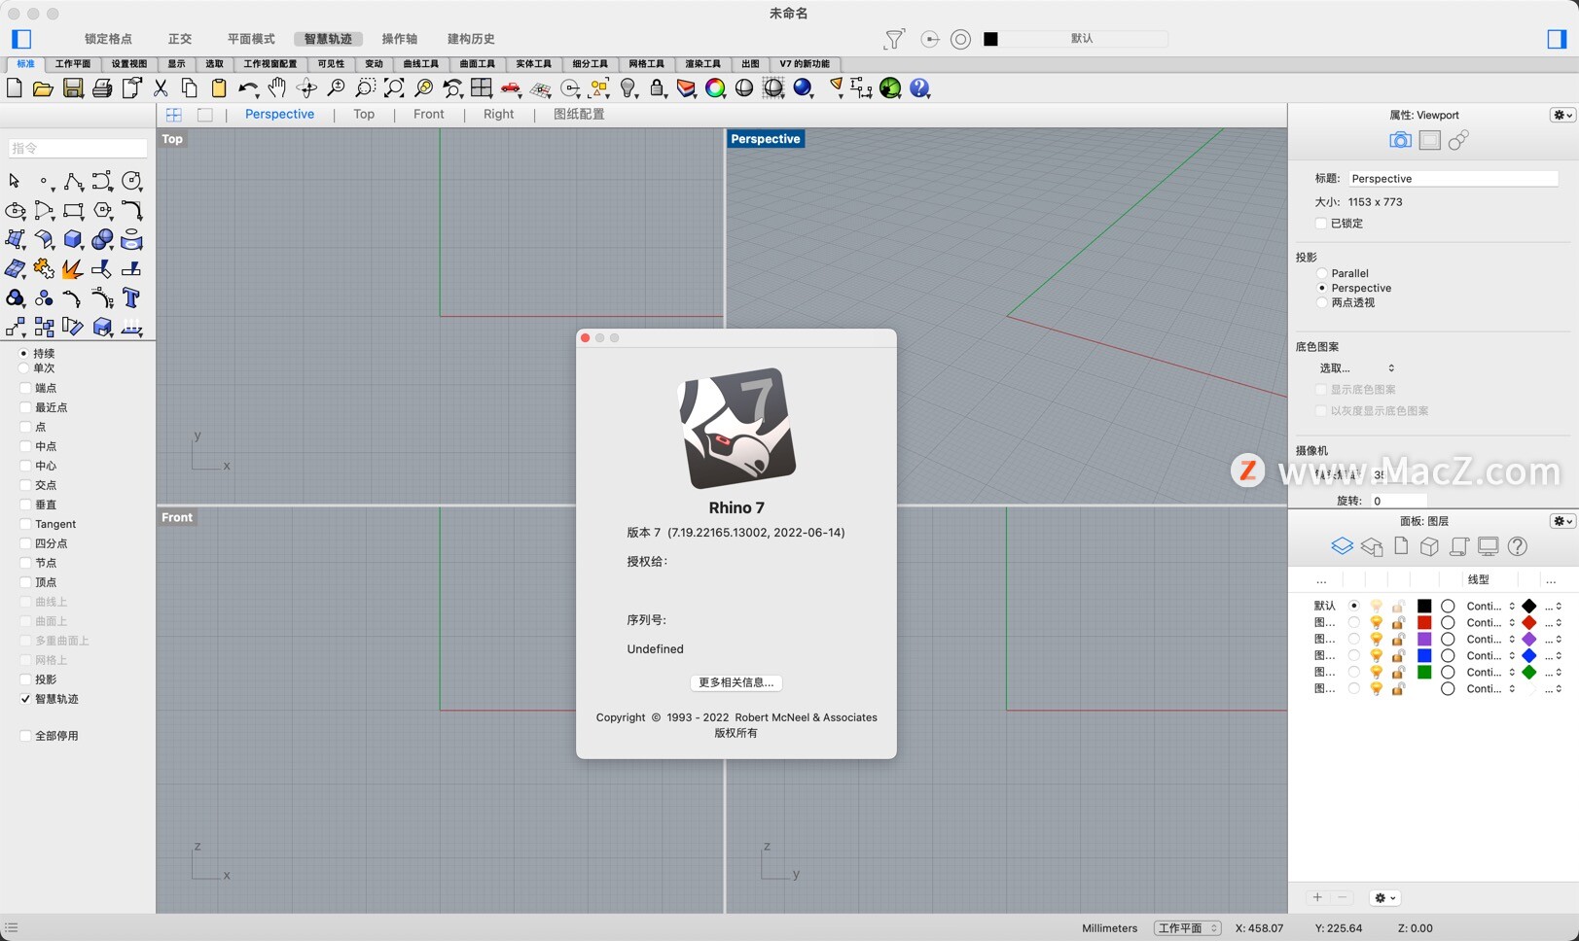Screen dimensions: 1579x941
Task: Click the Undo arrow icon
Action: pyautogui.click(x=248, y=88)
